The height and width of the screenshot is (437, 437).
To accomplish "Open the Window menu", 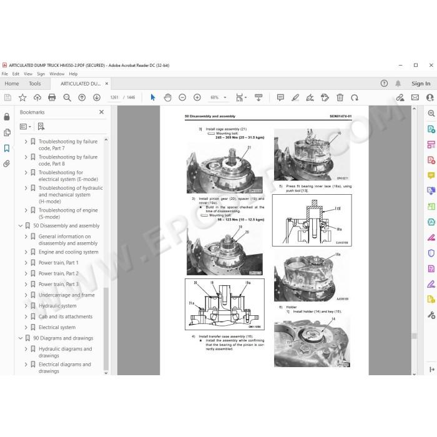I will click(57, 74).
